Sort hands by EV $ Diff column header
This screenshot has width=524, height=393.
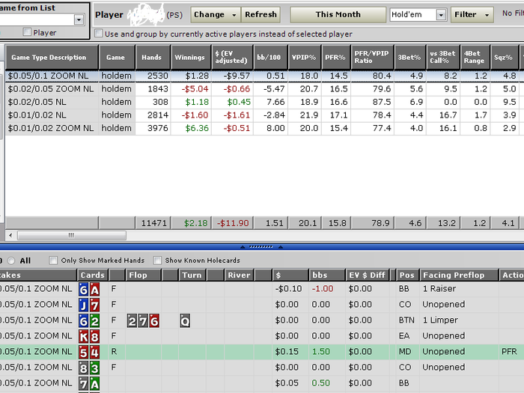368,275
